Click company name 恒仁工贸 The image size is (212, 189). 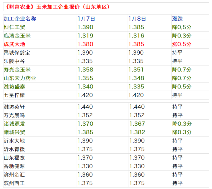[x=15, y=27]
